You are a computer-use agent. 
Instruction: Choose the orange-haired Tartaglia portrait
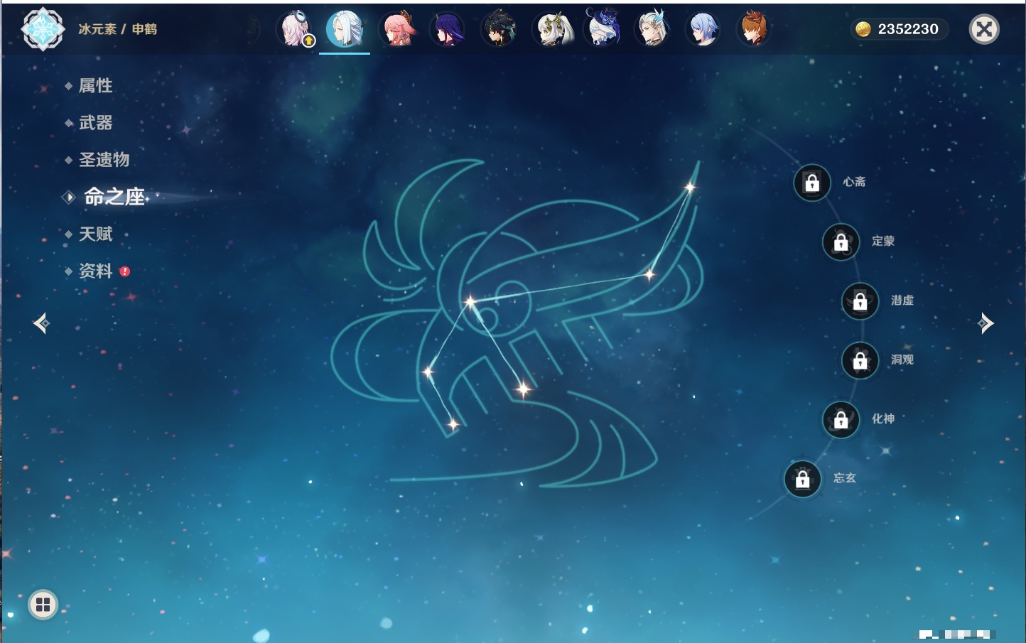pyautogui.click(x=754, y=30)
